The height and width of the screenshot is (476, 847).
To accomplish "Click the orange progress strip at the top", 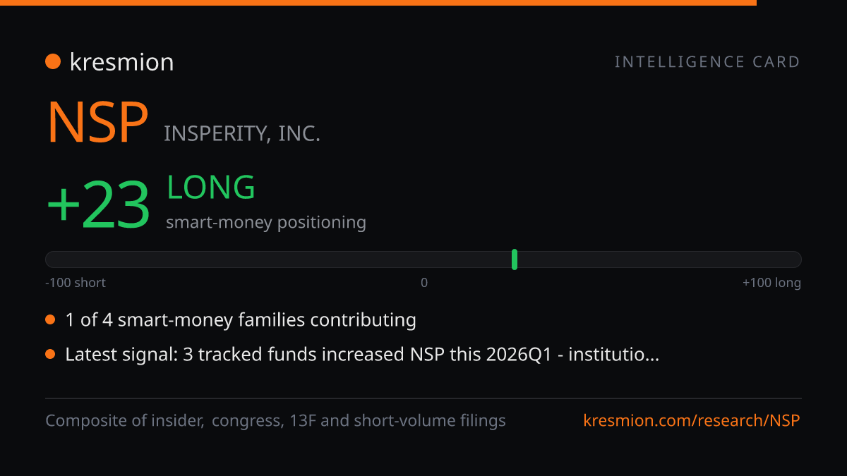I will (378, 3).
